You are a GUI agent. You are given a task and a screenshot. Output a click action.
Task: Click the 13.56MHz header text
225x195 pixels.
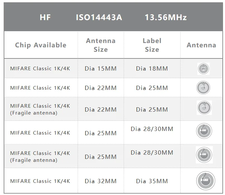tap(166, 17)
